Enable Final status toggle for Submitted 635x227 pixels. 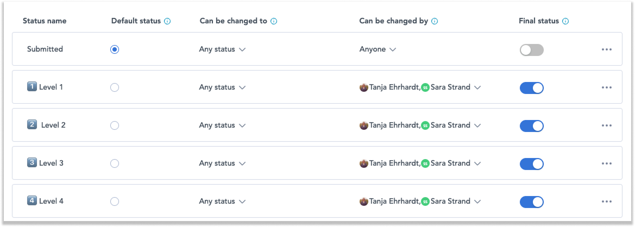click(x=531, y=50)
